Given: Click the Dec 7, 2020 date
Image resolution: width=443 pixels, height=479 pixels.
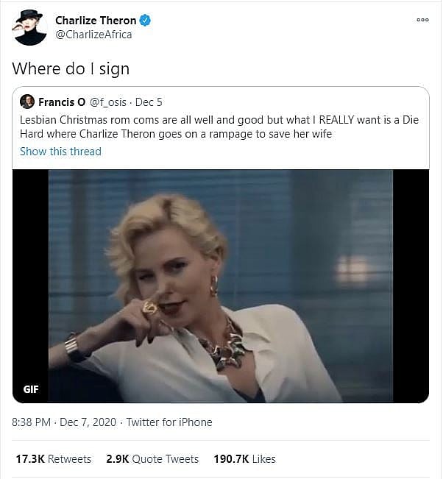Looking at the screenshot, I should (x=89, y=422).
